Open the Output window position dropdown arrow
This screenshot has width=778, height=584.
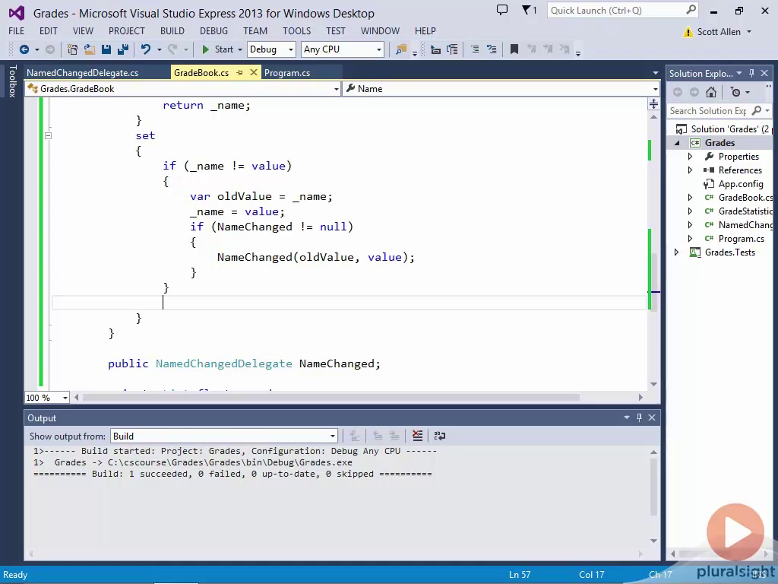tap(626, 417)
